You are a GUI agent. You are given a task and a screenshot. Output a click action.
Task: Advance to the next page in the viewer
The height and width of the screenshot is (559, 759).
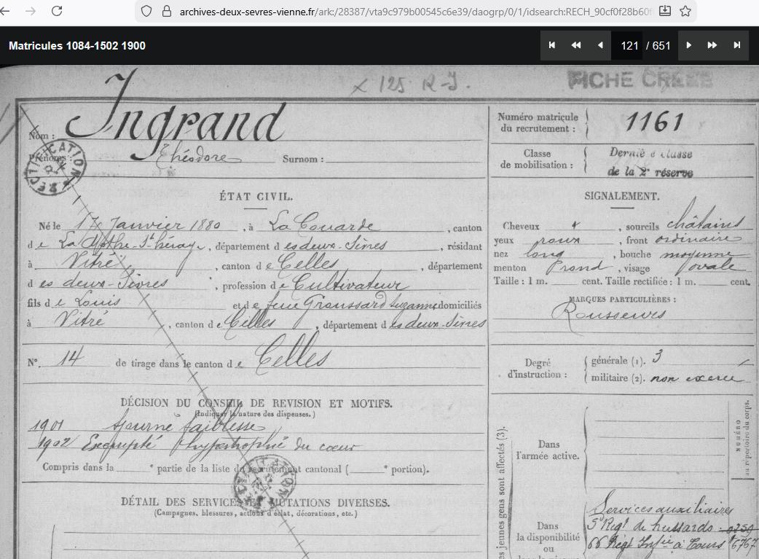pos(689,45)
